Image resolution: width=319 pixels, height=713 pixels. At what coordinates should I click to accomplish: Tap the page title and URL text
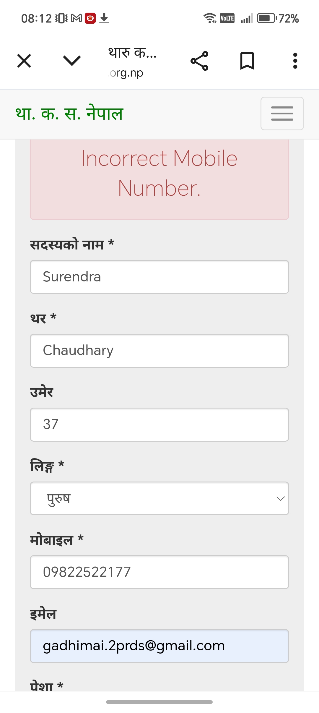(132, 62)
